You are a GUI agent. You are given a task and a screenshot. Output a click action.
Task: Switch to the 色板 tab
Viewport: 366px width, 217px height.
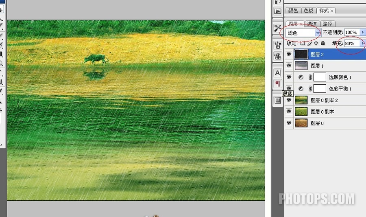click(309, 11)
